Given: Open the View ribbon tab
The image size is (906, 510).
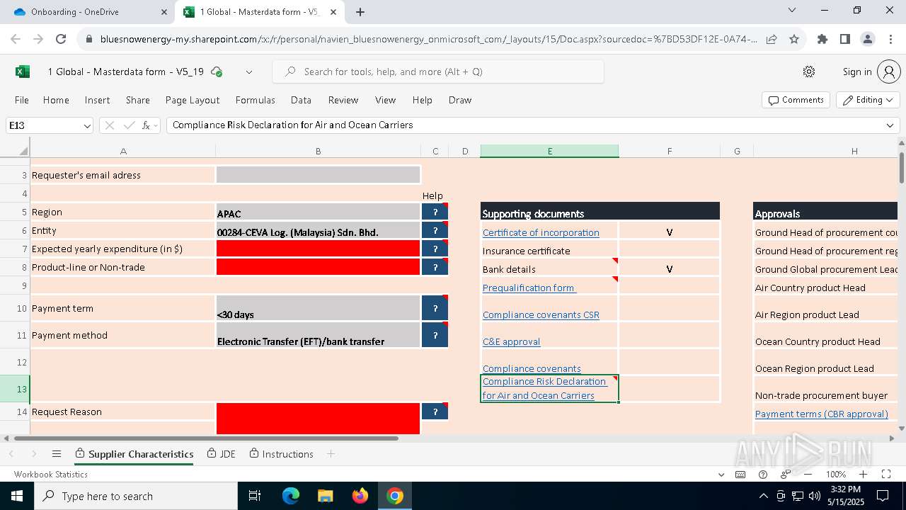Looking at the screenshot, I should click(386, 100).
